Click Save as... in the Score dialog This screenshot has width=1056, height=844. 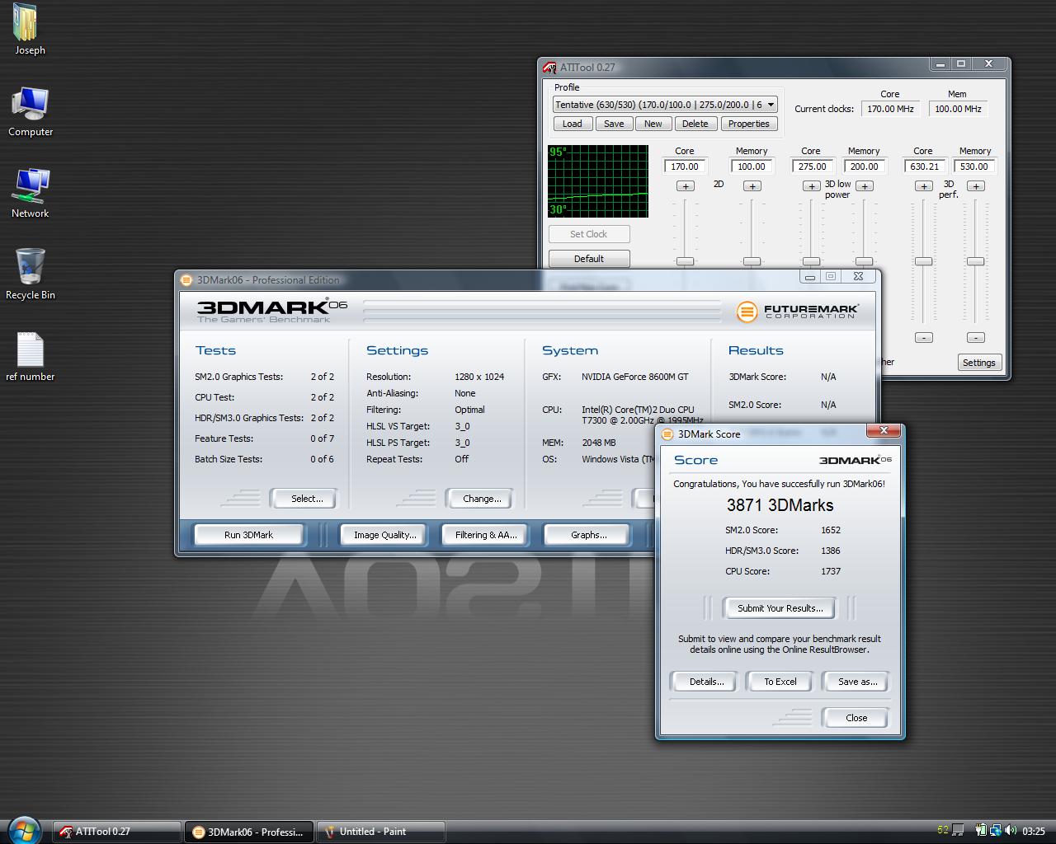point(857,682)
